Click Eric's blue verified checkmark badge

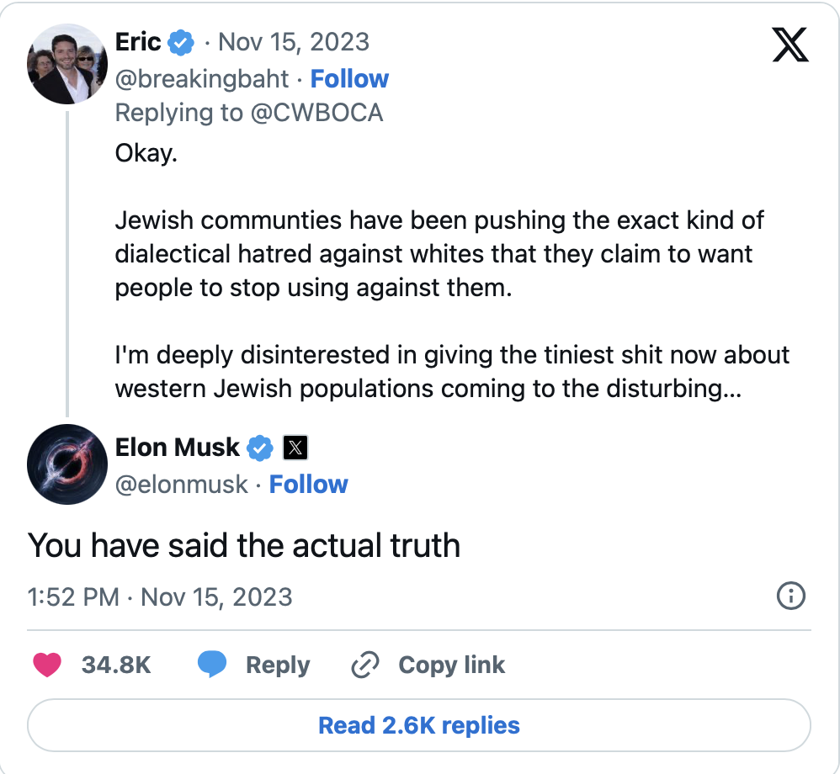(182, 41)
